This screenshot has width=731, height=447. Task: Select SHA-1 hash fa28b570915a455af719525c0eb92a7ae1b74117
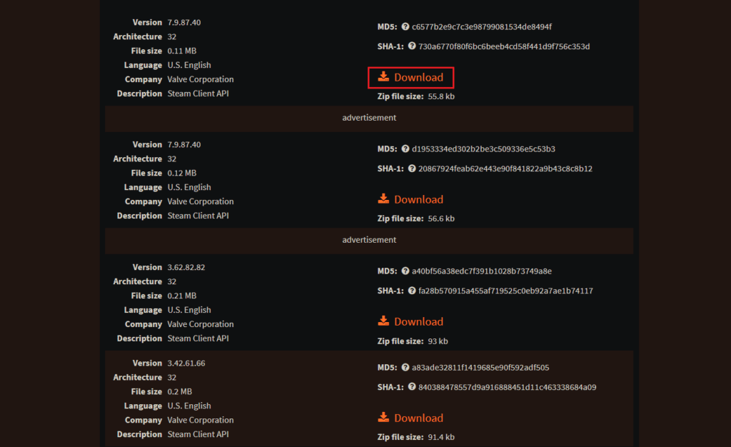coord(506,291)
